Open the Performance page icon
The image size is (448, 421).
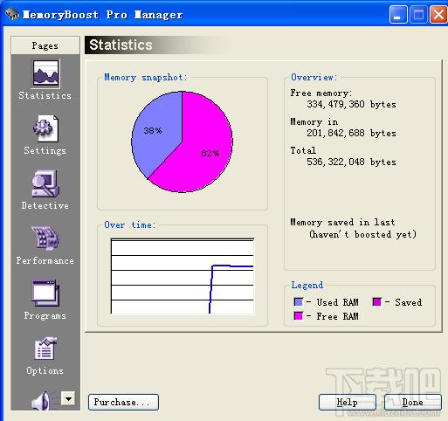click(45, 238)
